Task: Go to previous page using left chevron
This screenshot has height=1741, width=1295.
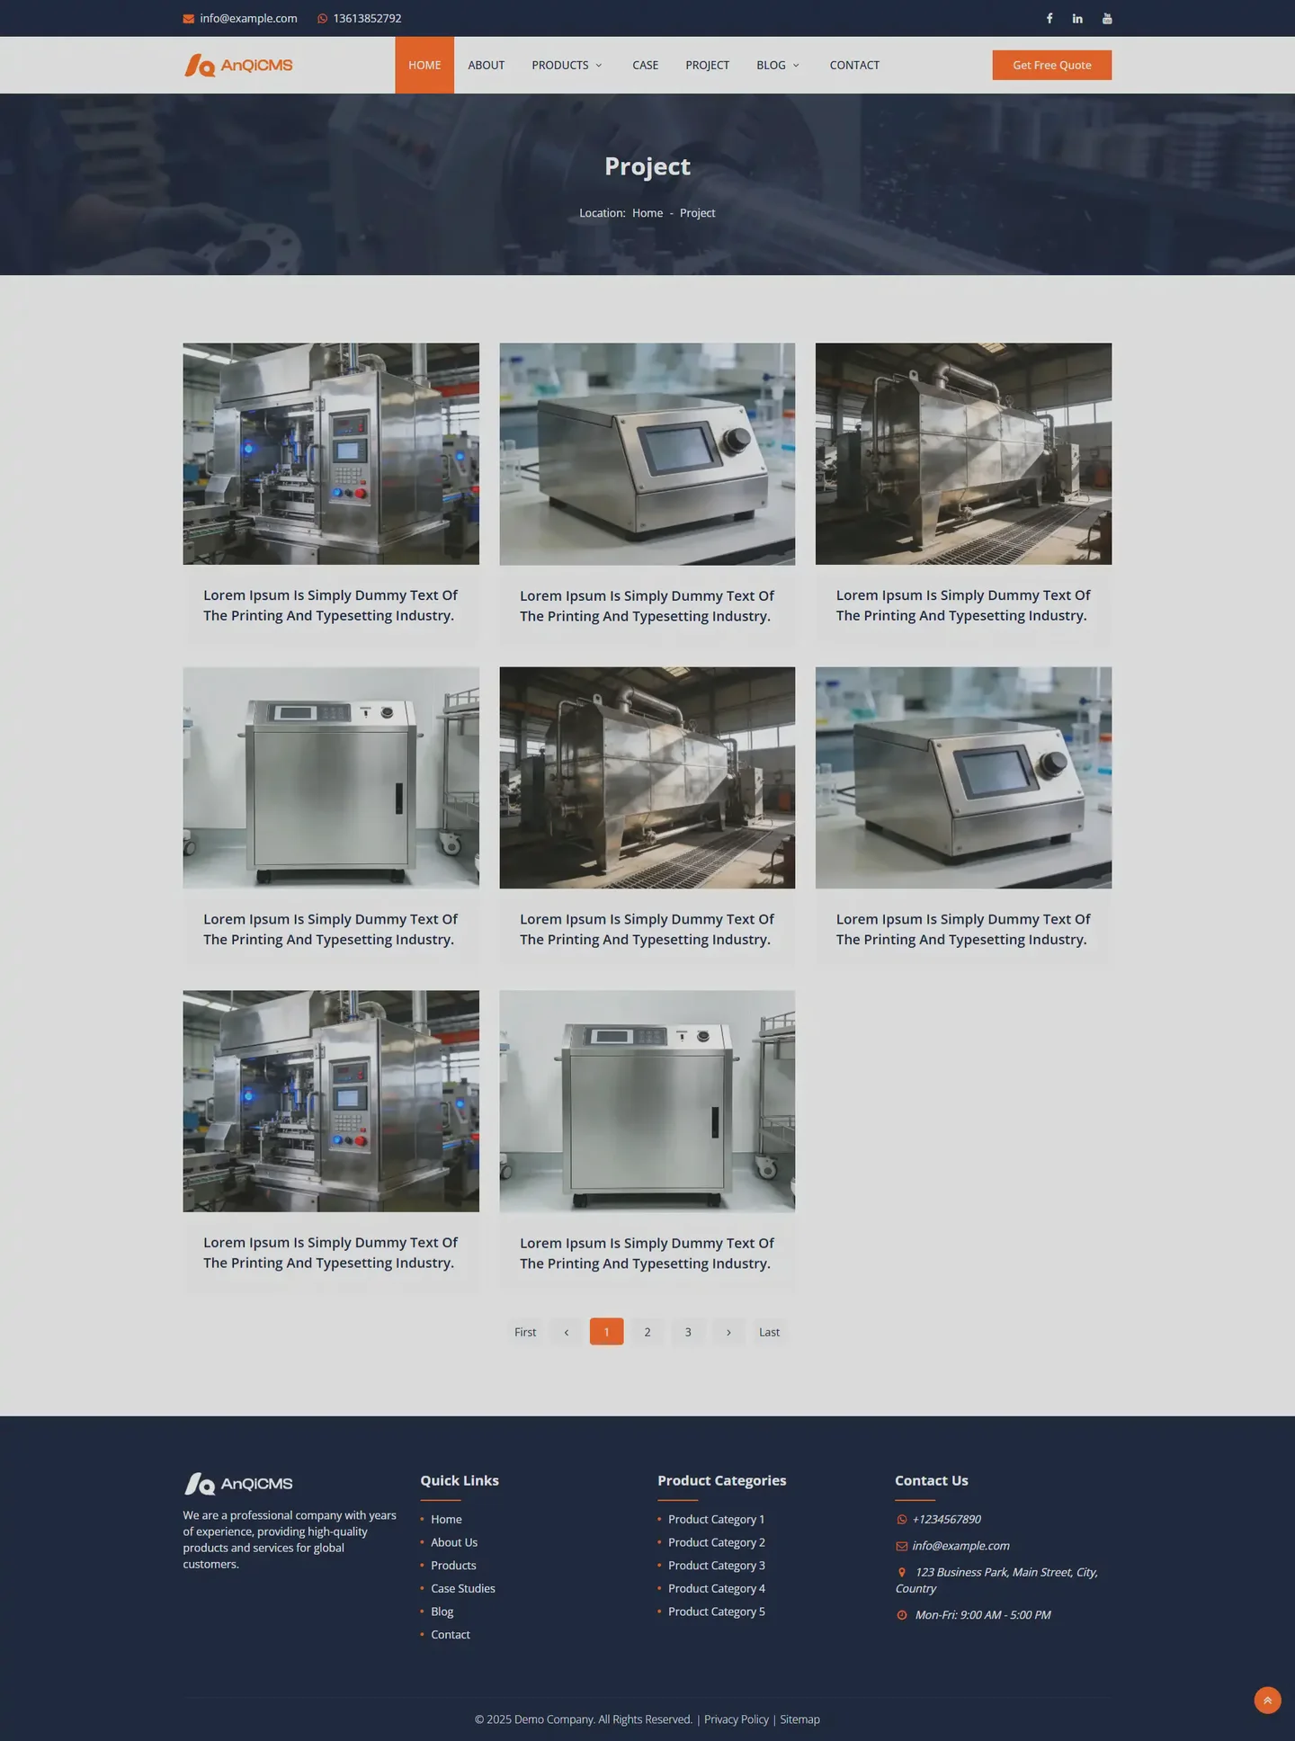Action: (x=566, y=1332)
